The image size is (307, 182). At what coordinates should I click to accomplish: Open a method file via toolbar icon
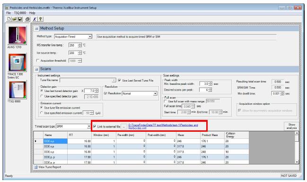14,19
